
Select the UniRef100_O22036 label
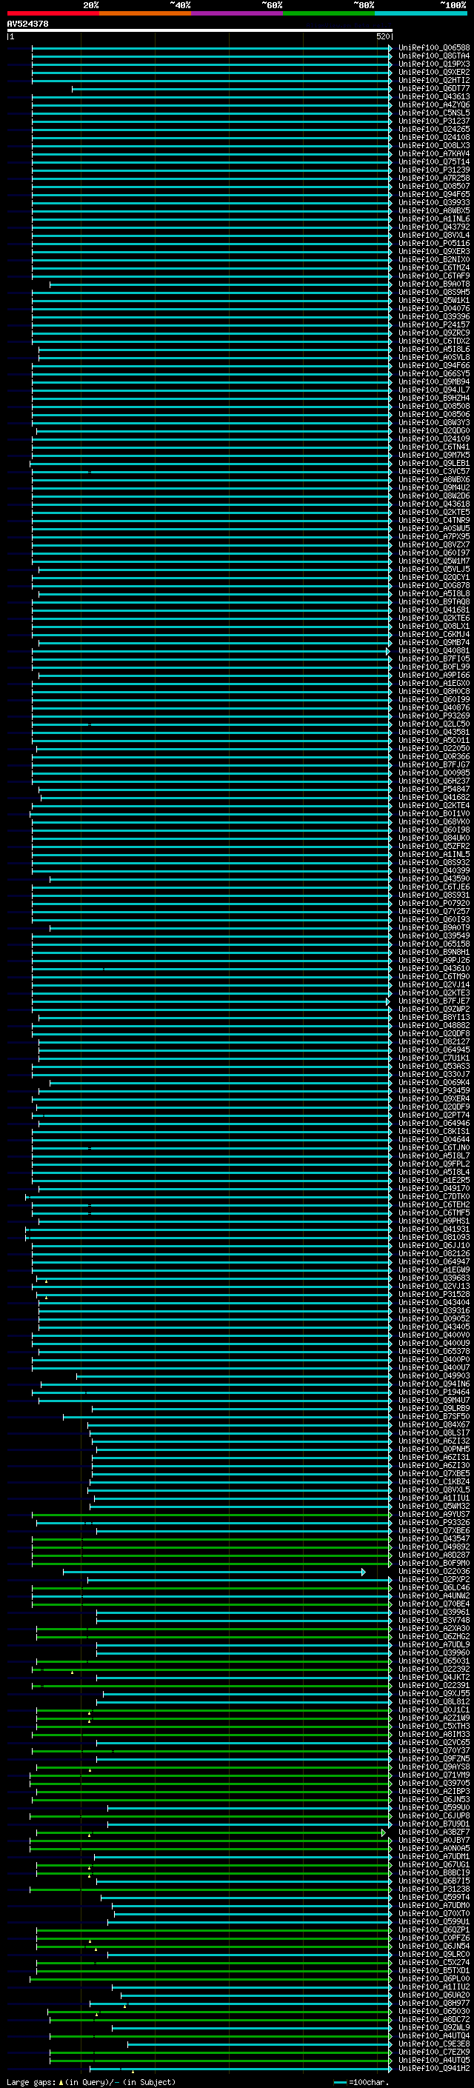tap(434, 1570)
